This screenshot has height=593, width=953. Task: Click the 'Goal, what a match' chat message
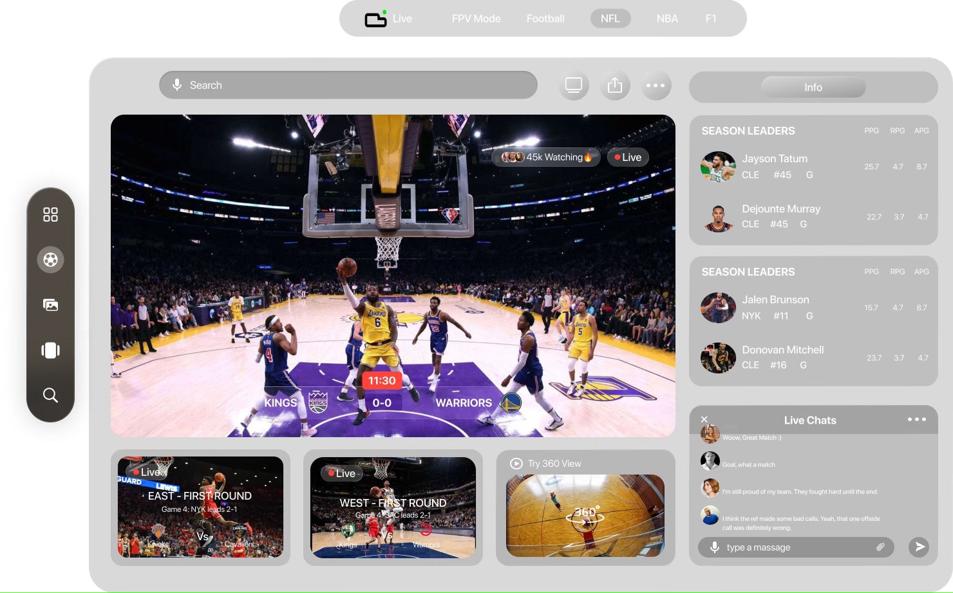[748, 465]
